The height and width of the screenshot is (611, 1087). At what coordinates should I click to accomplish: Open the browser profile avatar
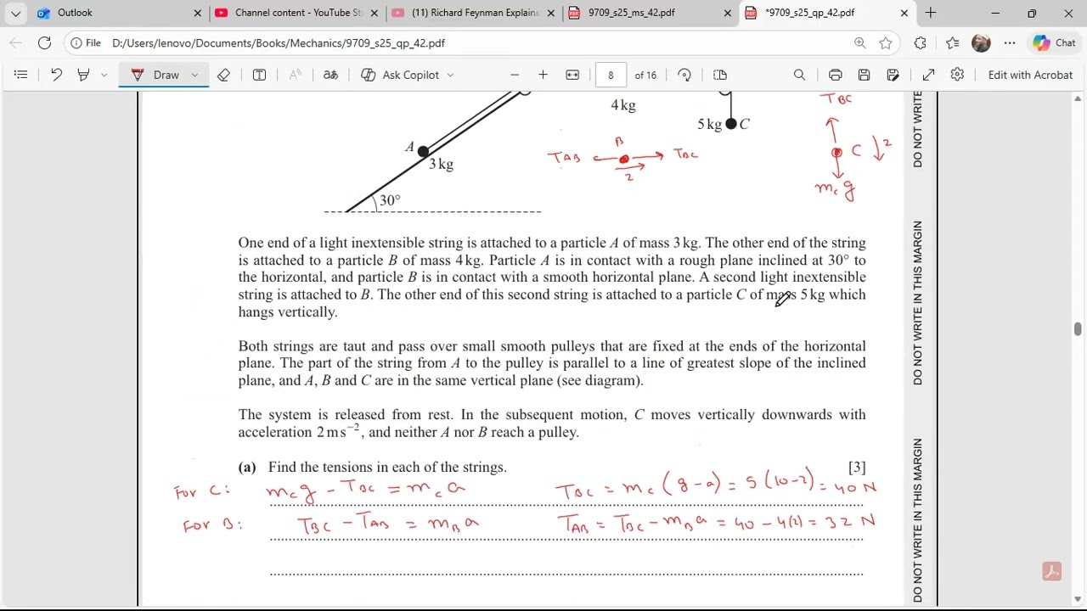click(x=981, y=42)
